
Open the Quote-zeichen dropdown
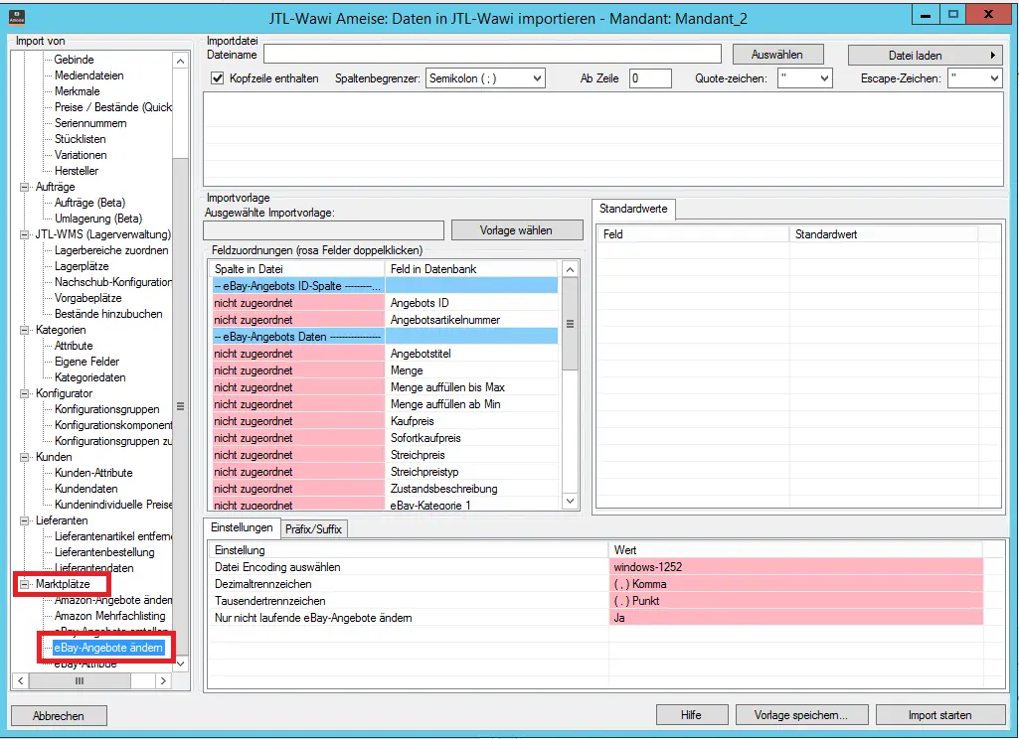pyautogui.click(x=805, y=78)
